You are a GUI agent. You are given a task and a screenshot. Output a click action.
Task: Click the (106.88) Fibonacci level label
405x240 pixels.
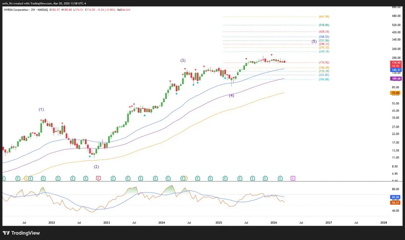point(324,79)
